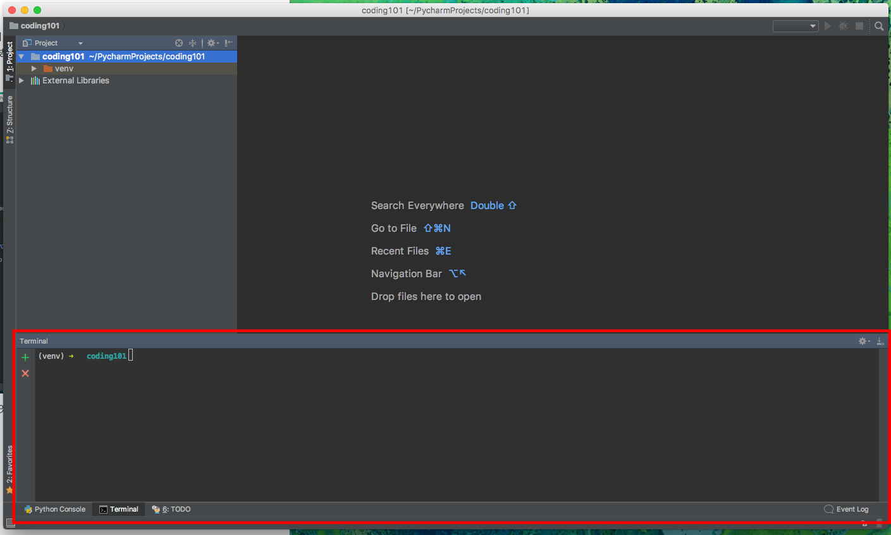Switch to the Python Console tab
Viewport: 891px width, 535px height.
(55, 508)
